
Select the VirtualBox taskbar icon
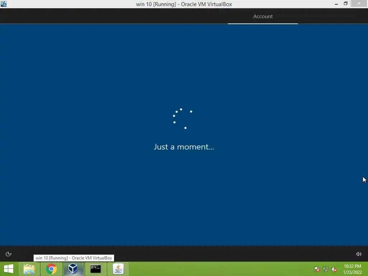(73, 269)
